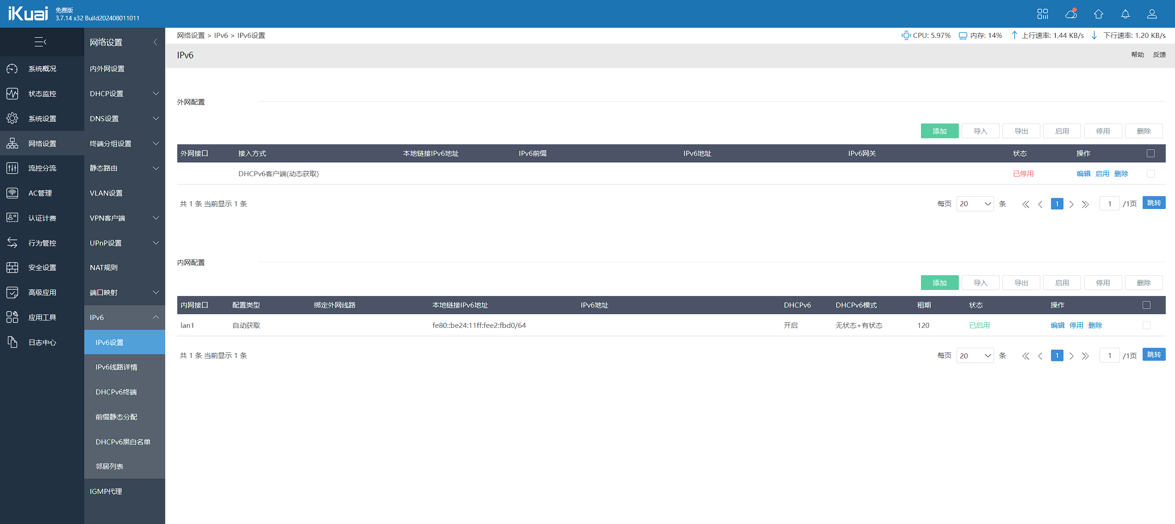Click the 安全设置 firewall icon
Viewport: 1175px width, 524px height.
coord(12,267)
